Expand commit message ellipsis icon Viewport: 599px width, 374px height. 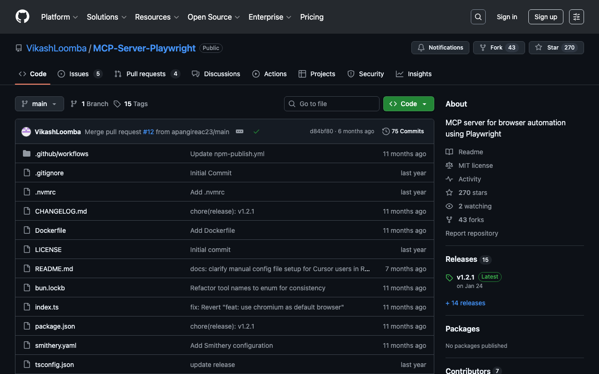coord(240,132)
